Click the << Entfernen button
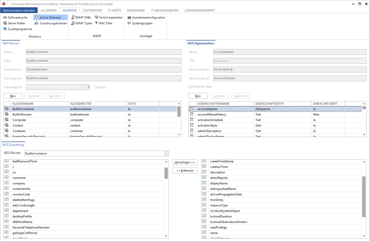This screenshot has width=370, height=242. [185, 171]
